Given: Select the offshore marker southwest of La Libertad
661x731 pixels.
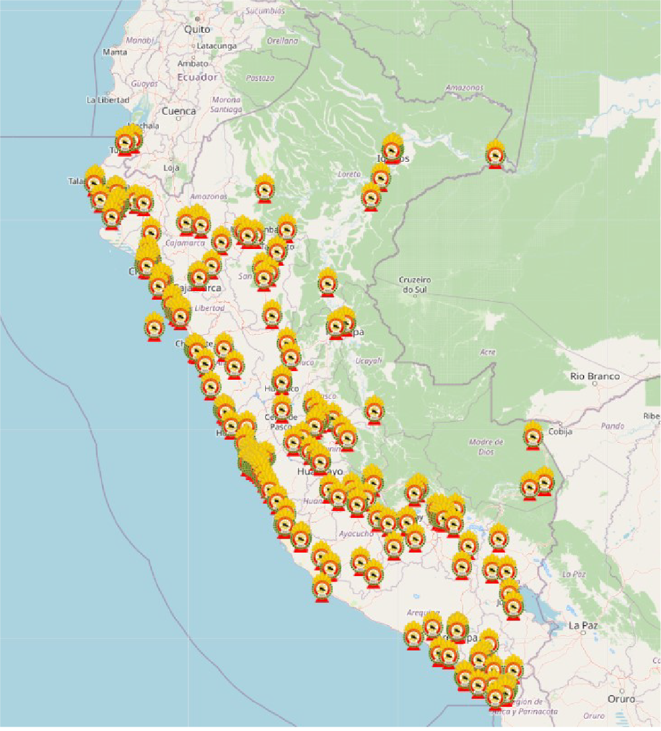Looking at the screenshot, I should click(154, 326).
